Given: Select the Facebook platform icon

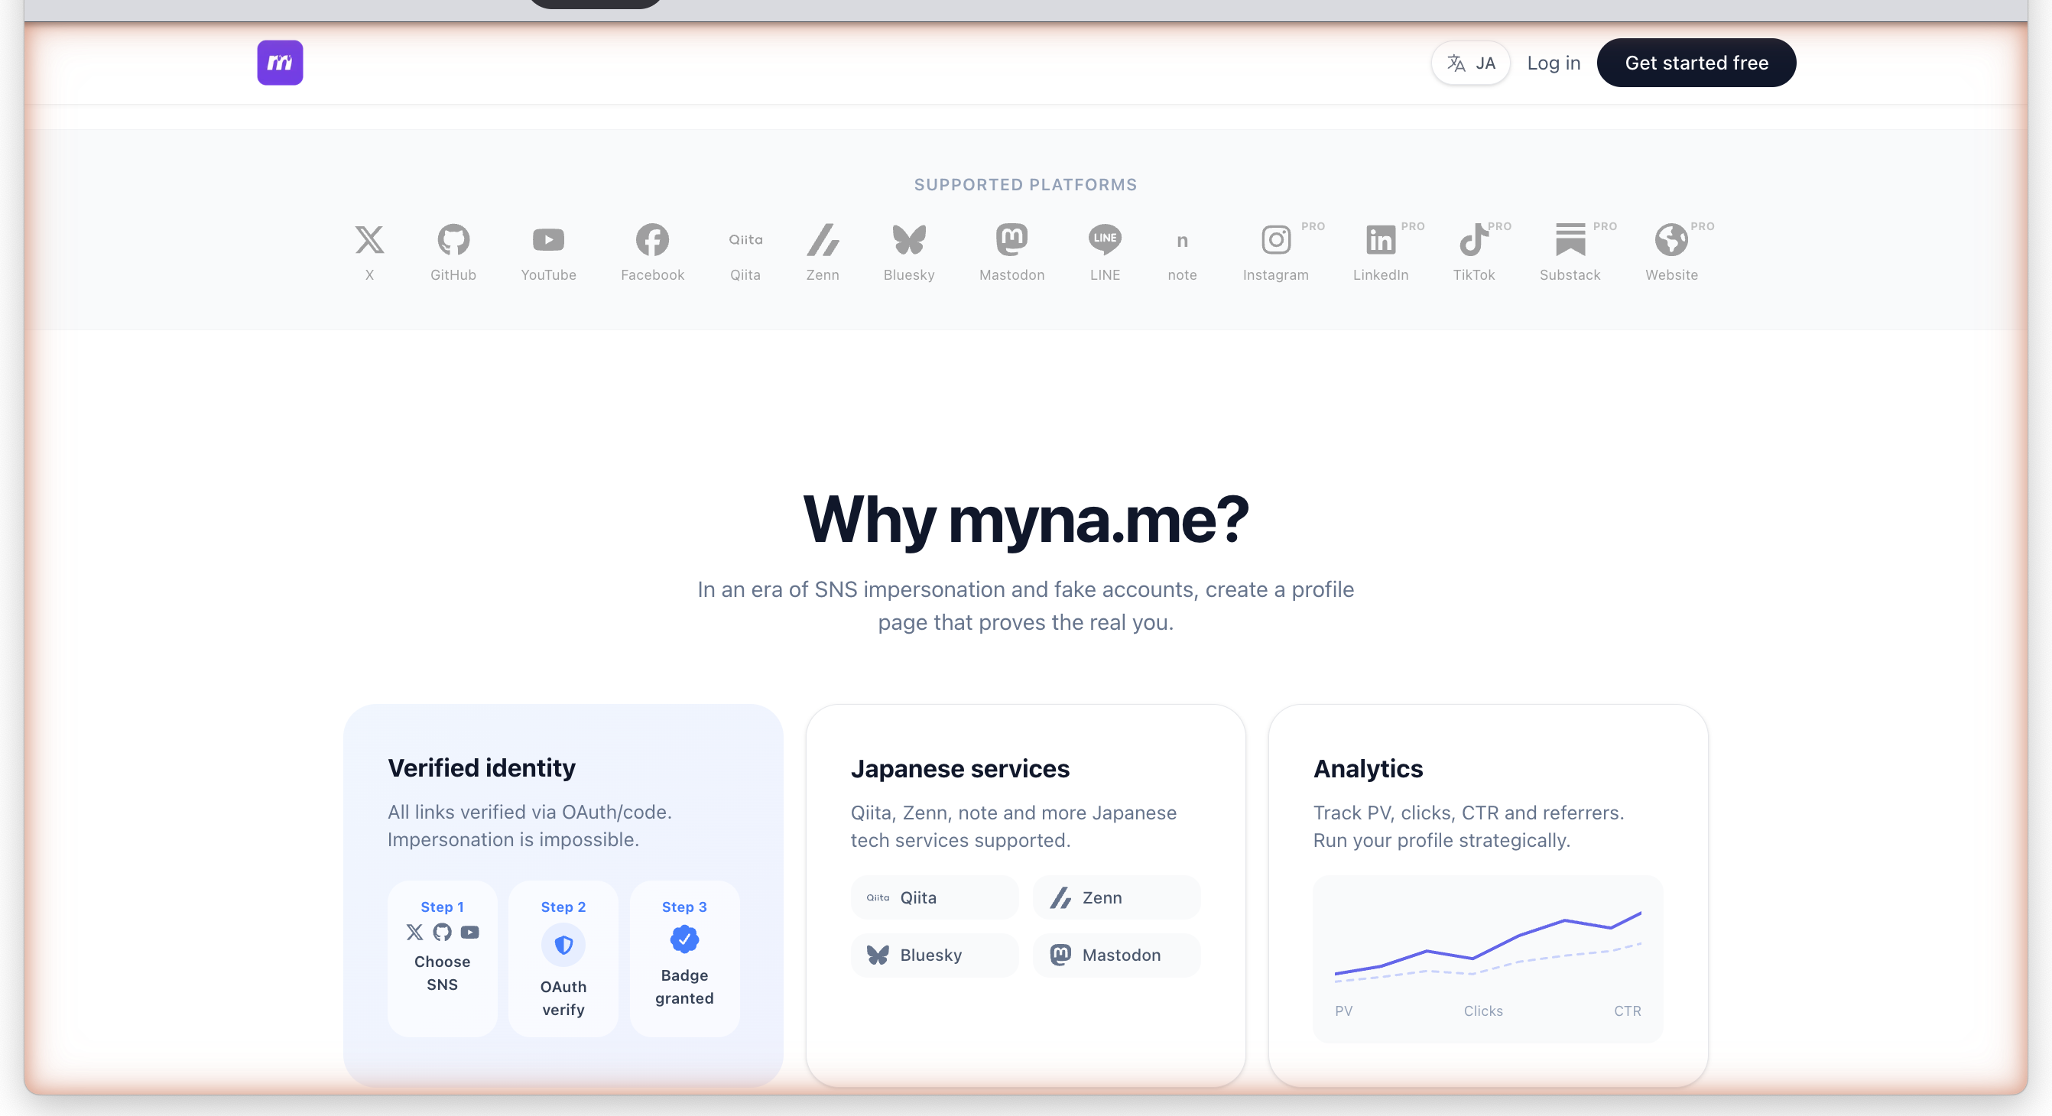Looking at the screenshot, I should (651, 240).
